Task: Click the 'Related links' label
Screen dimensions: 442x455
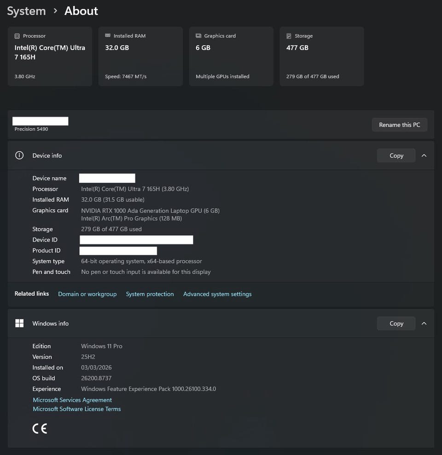Action: 32,294
